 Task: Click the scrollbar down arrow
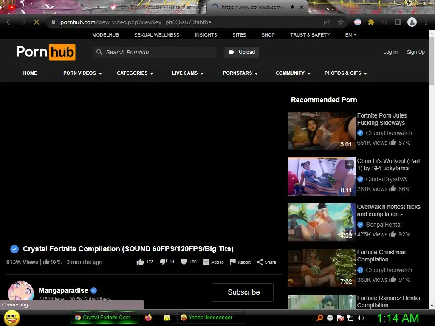432,306
